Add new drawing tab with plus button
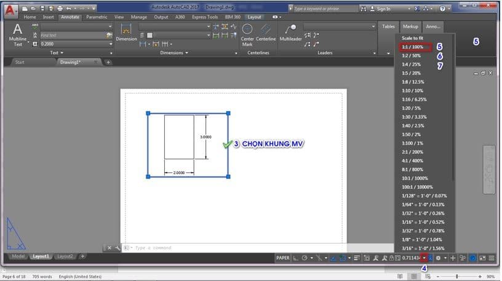 (x=108, y=62)
